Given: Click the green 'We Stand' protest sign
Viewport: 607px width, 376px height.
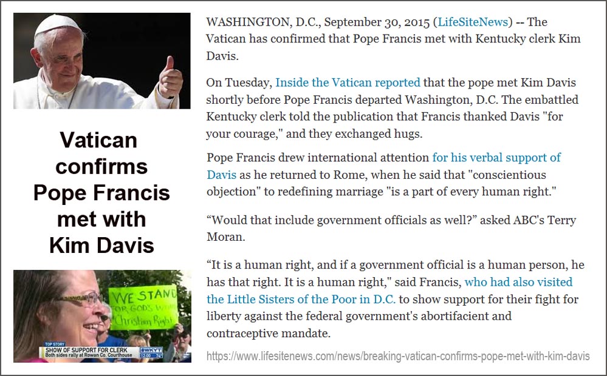Looking at the screenshot, I should point(142,307).
